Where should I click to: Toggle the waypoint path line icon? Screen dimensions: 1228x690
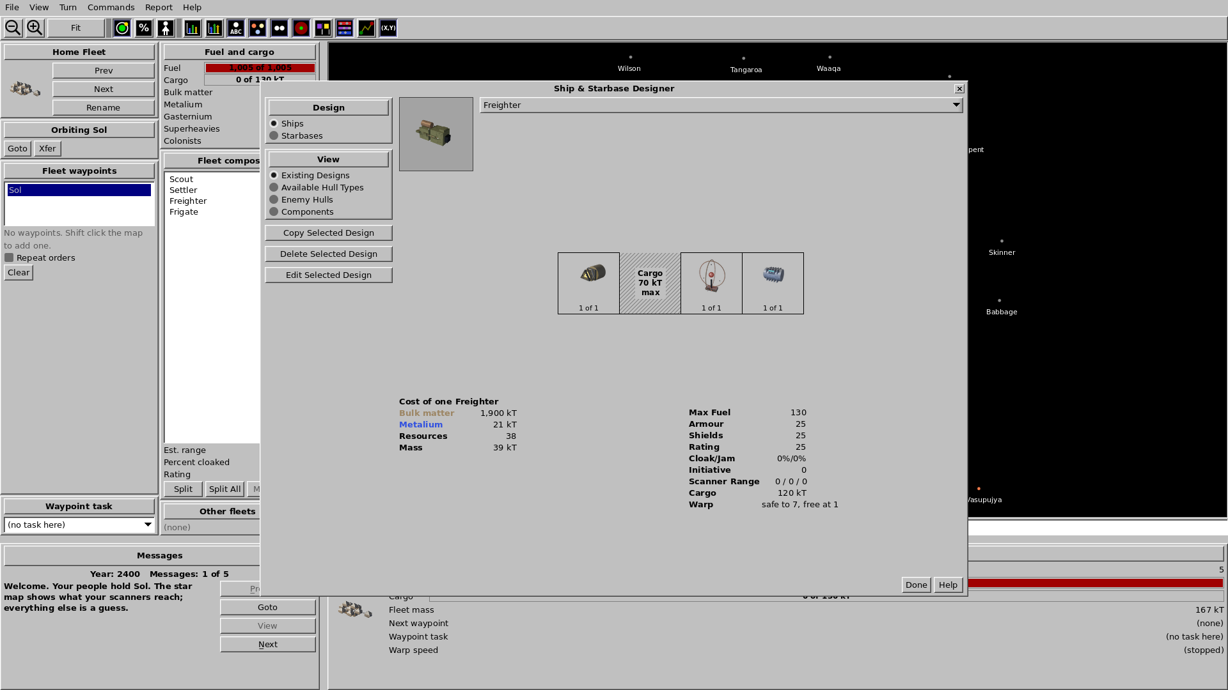[x=366, y=28]
